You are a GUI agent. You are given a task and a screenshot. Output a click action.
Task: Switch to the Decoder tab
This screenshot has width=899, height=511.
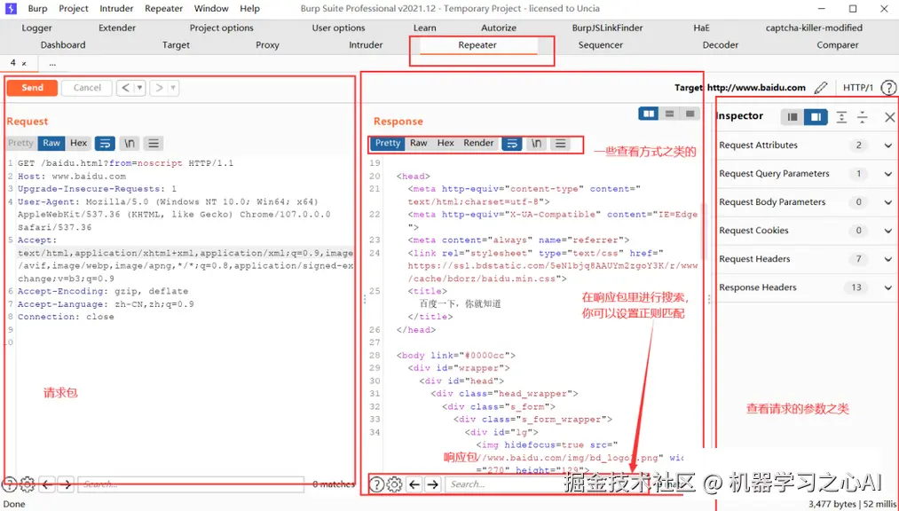point(720,44)
